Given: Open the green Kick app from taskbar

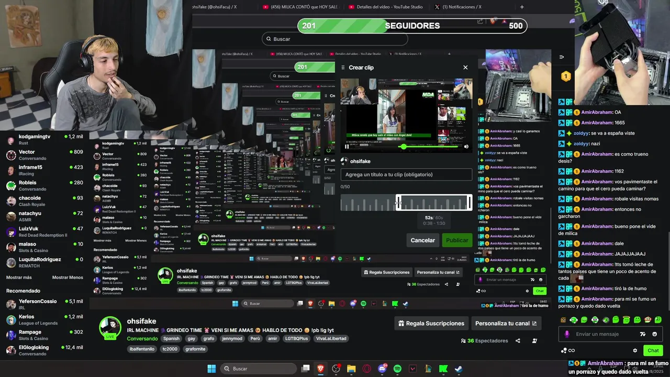Looking at the screenshot, I should pyautogui.click(x=443, y=369).
